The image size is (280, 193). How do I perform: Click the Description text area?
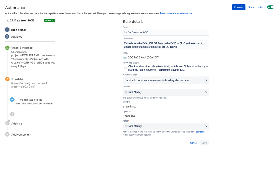[166, 45]
